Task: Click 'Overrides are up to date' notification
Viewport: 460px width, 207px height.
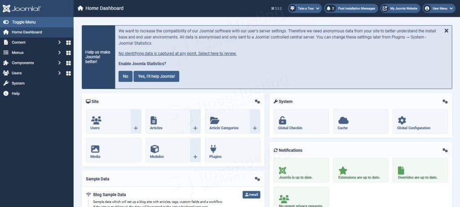Action: pos(420,170)
